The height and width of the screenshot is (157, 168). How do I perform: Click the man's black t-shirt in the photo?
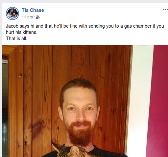[109, 152]
